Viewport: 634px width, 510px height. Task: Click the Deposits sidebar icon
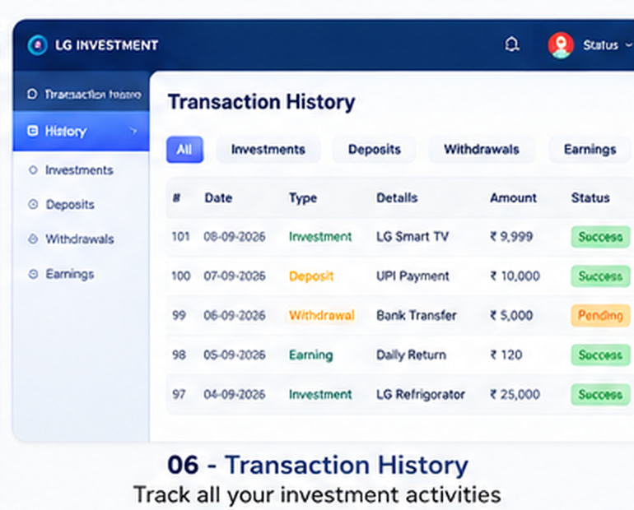[x=33, y=204]
